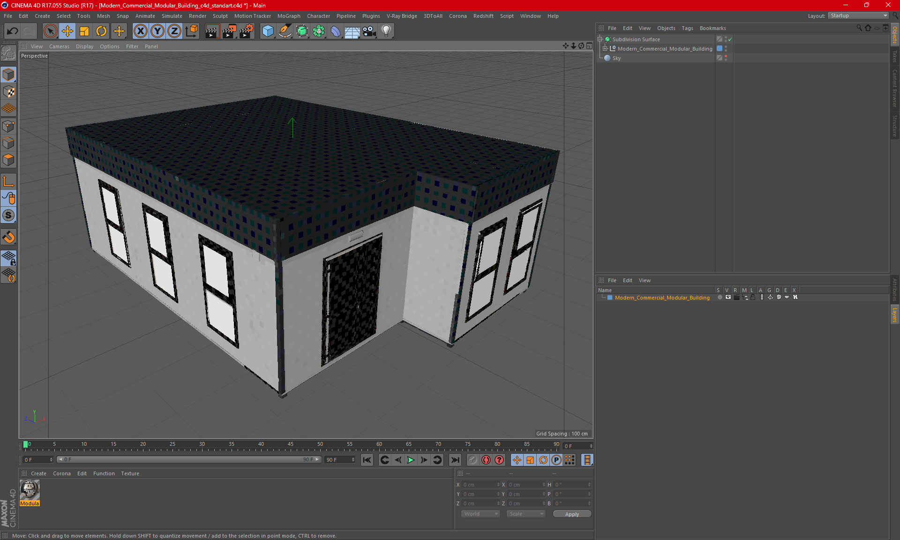Toggle layer Lock icon
Image resolution: width=900 pixels, height=540 pixels.
tap(753, 297)
